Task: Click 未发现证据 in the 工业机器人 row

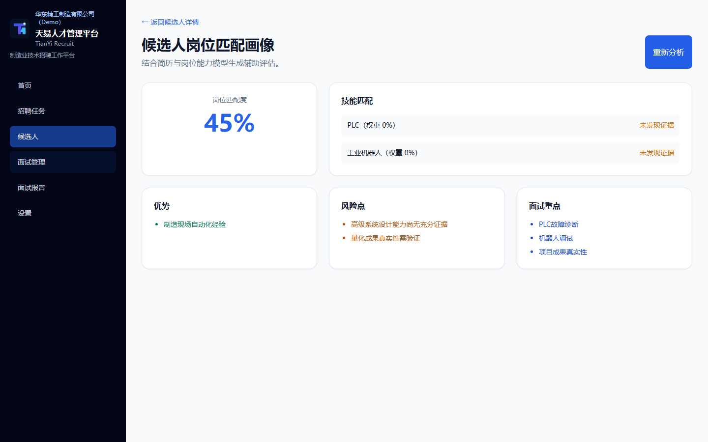Action: point(656,153)
